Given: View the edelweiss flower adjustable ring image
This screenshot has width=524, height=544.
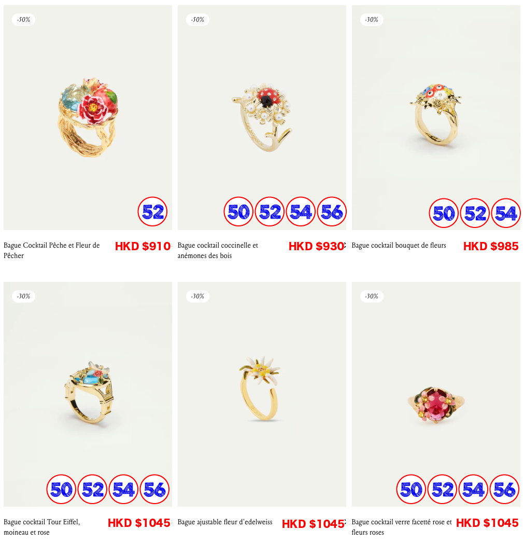Looking at the screenshot, I should point(262,394).
